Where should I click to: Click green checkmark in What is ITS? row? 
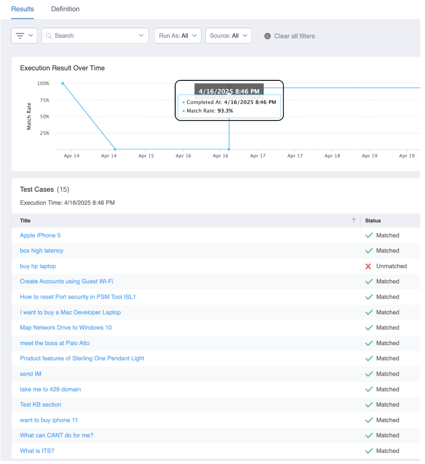point(369,451)
